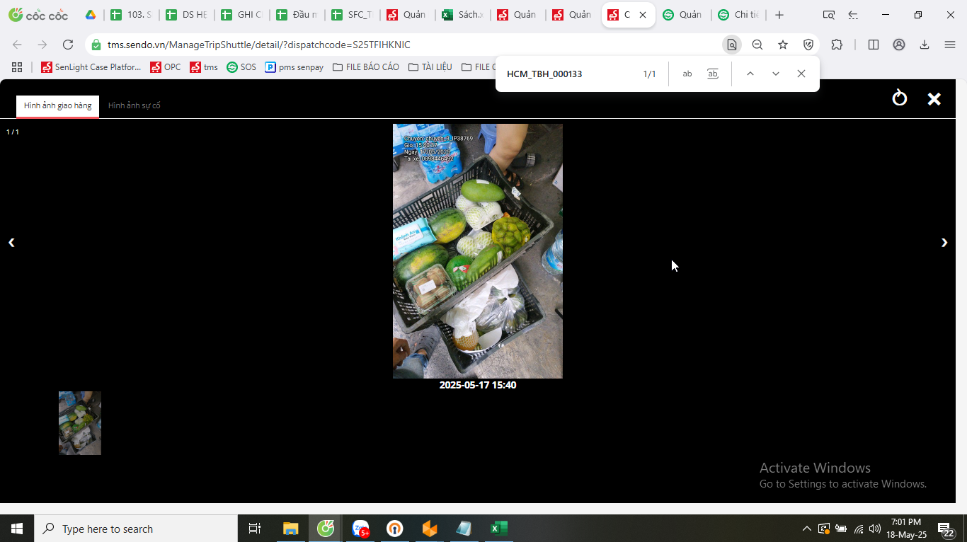Viewport: 967px width, 542px height.
Task: Show the previous image using the left arrow
Action: [x=11, y=243]
